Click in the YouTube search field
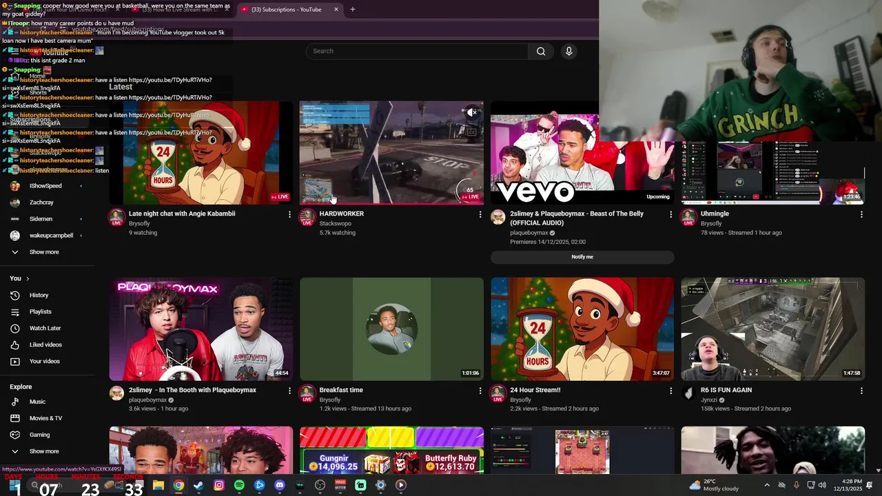This screenshot has height=496, width=882. pyautogui.click(x=417, y=51)
